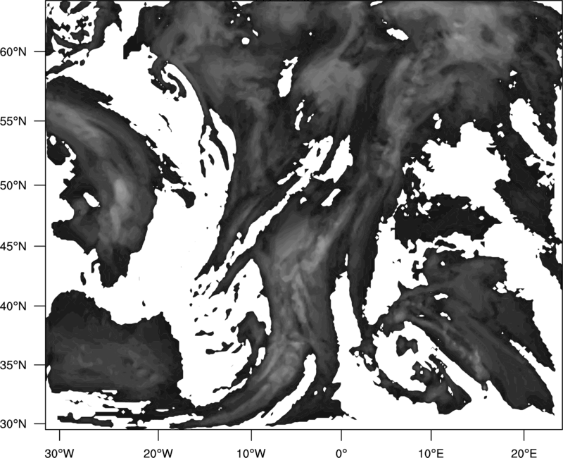Click the 10°W longitude label
This screenshot has width=563, height=458.
coord(251,453)
